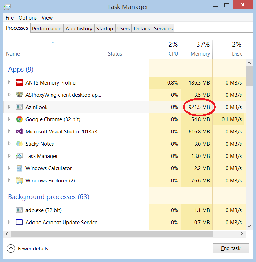Viewport: 256px width, 262px height.
Task: Switch to the Users tab
Action: pyautogui.click(x=123, y=29)
